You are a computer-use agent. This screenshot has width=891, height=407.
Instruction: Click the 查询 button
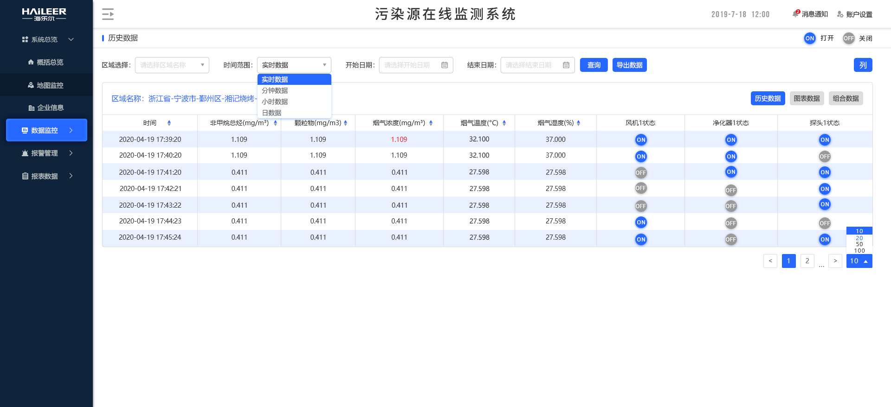pos(594,65)
